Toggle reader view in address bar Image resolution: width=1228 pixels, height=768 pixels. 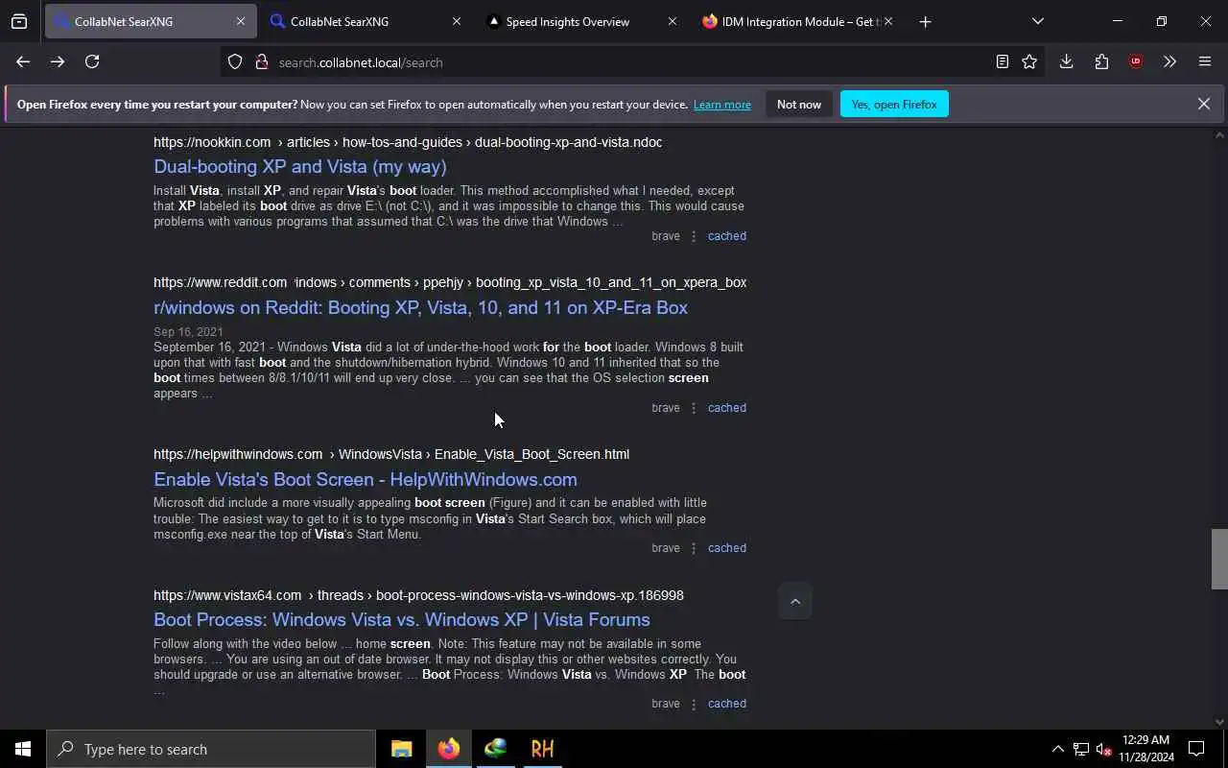pyautogui.click(x=1002, y=61)
